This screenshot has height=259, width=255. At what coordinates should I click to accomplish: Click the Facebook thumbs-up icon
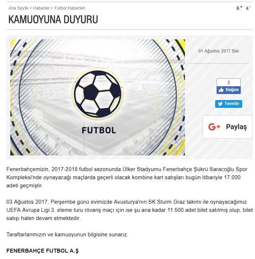[x=221, y=90]
